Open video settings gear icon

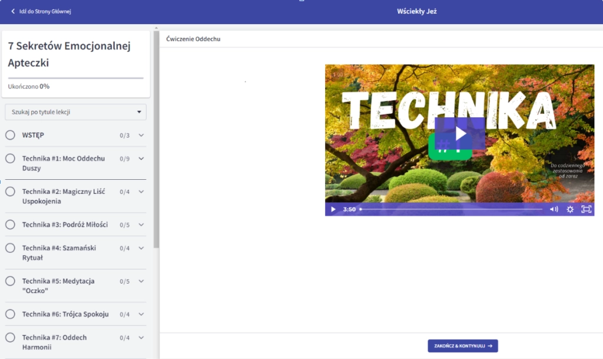click(570, 209)
